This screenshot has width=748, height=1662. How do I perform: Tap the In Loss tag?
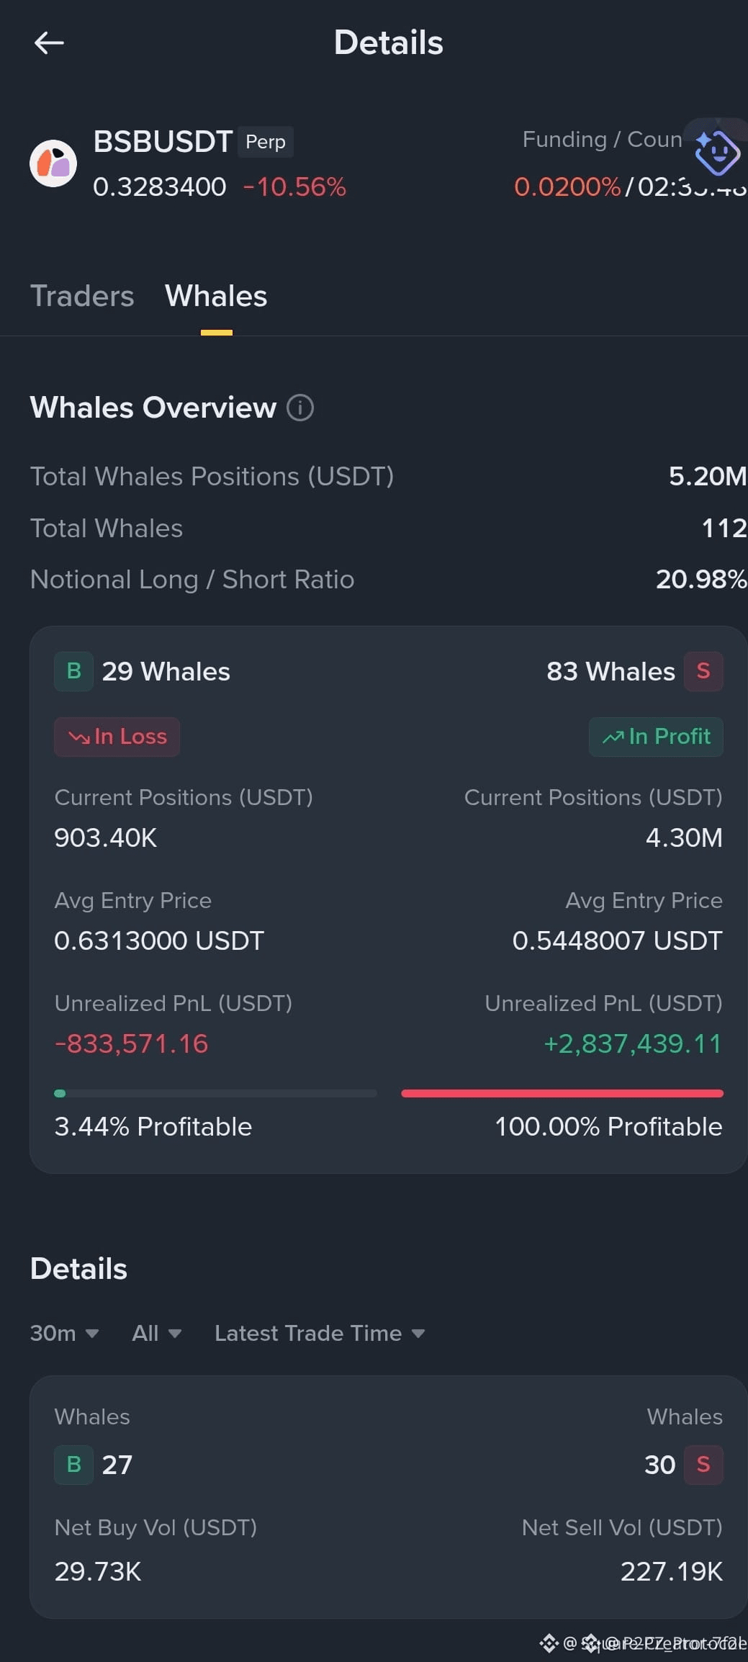coord(117,737)
